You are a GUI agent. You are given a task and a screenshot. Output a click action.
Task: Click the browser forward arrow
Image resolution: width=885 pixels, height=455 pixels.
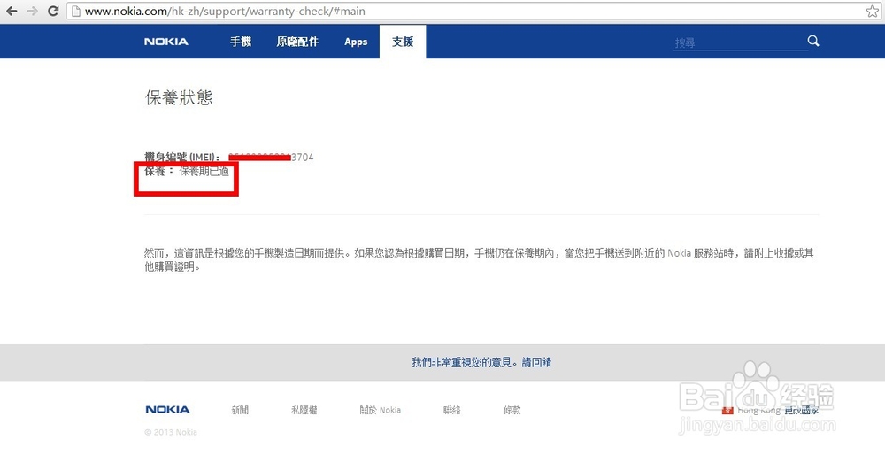pyautogui.click(x=32, y=11)
